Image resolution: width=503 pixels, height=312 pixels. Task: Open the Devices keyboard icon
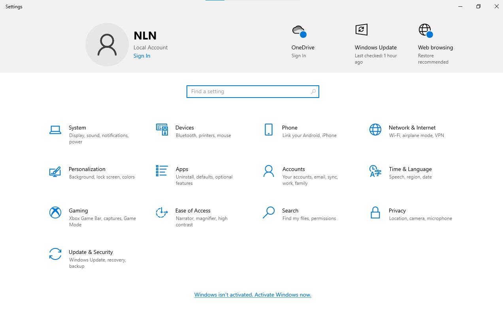coord(162,130)
